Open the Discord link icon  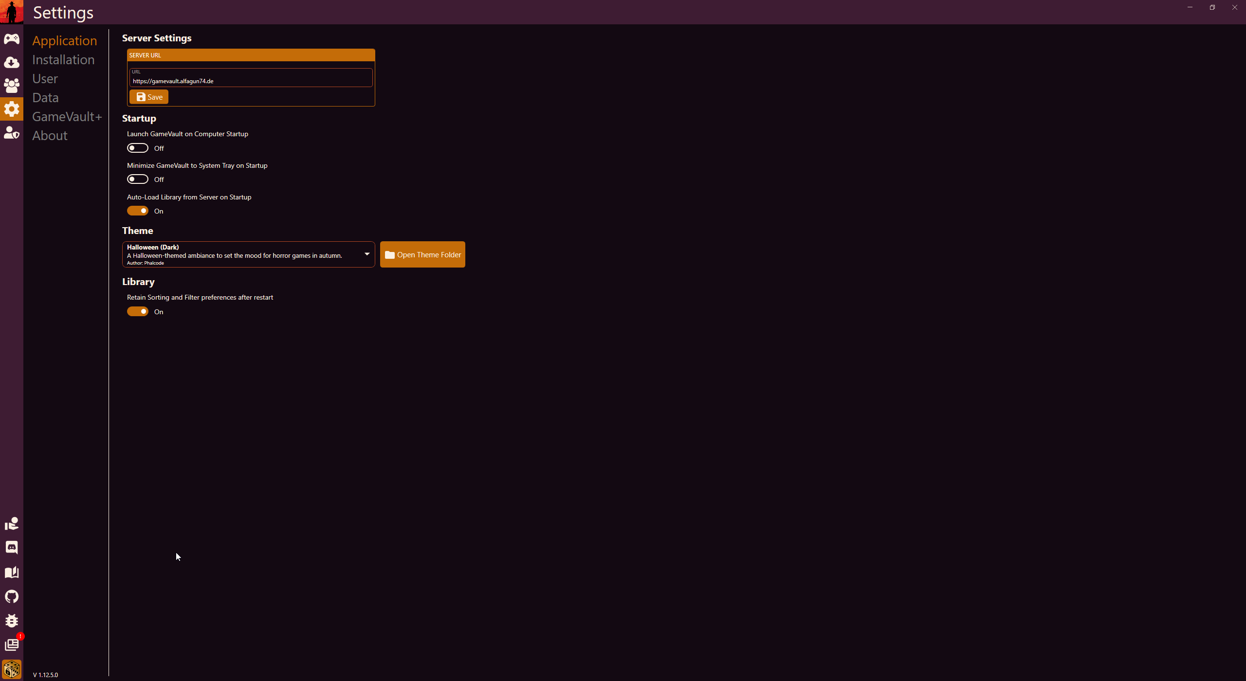(12, 548)
